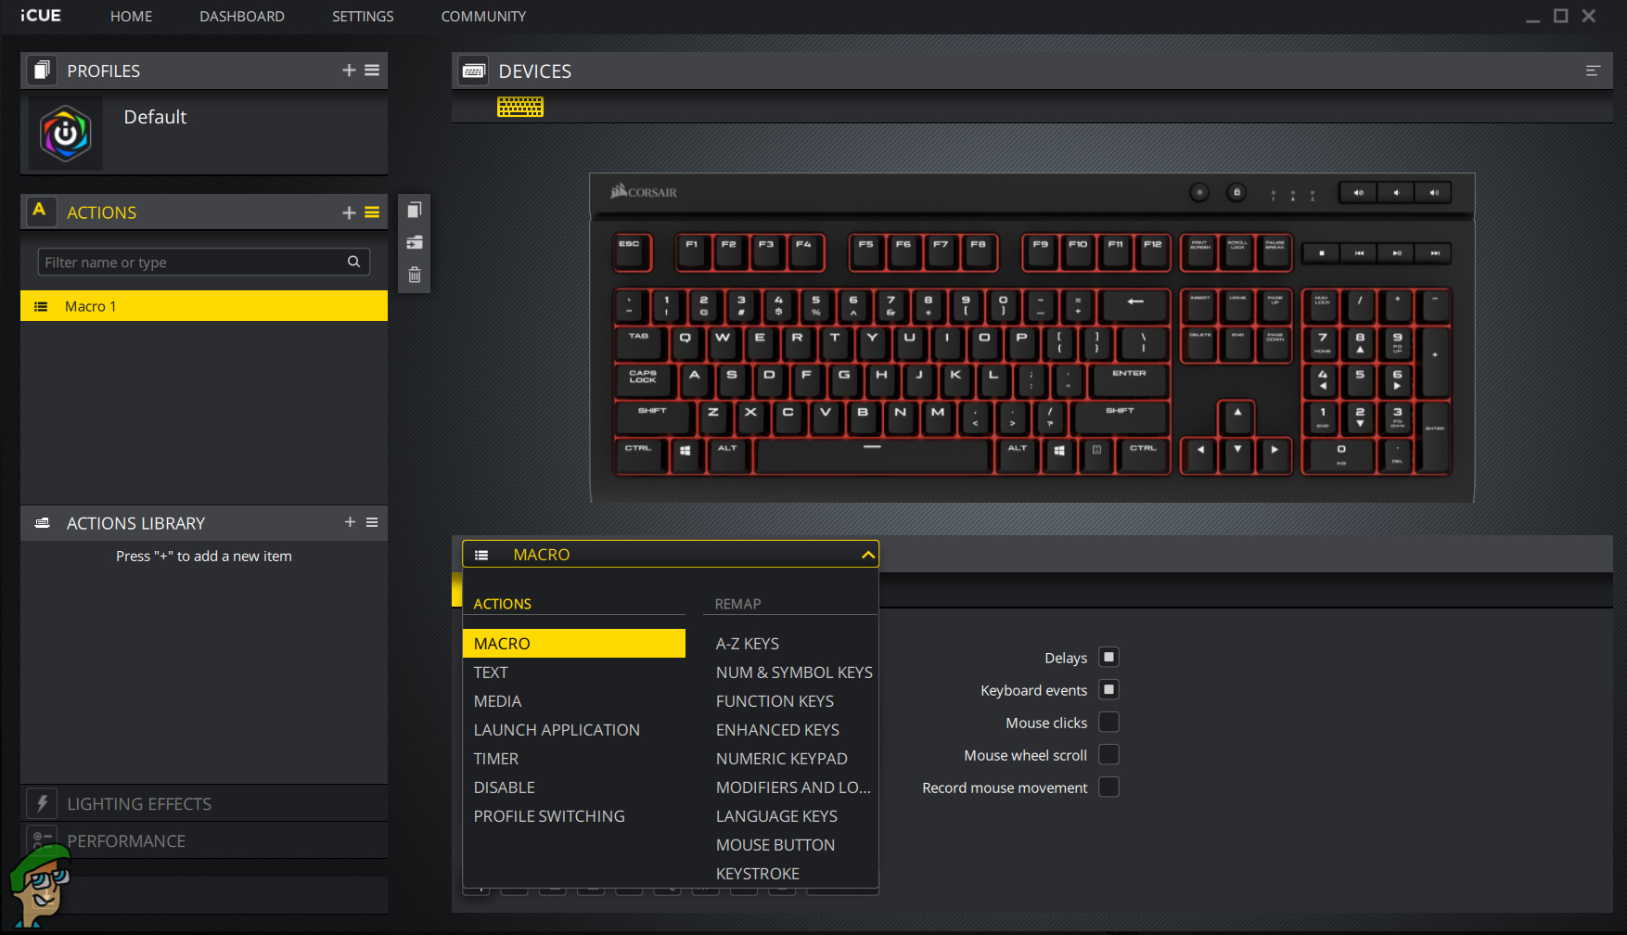Click the up arrow key on keyboard
Viewport: 1627px width, 935px height.
(1237, 417)
